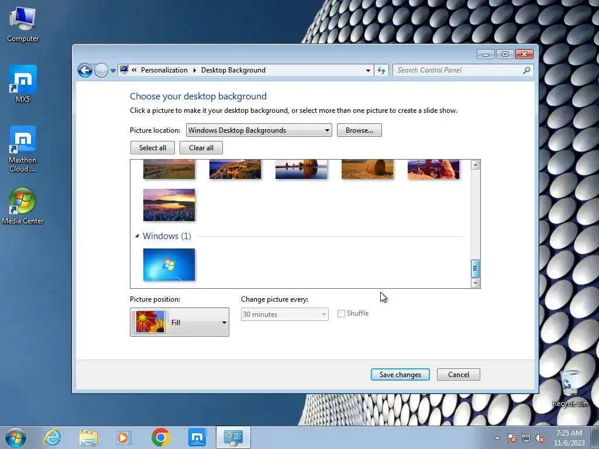The width and height of the screenshot is (599, 449).
Task: Select the red rock arch wallpaper thumbnail
Action: tap(433, 169)
